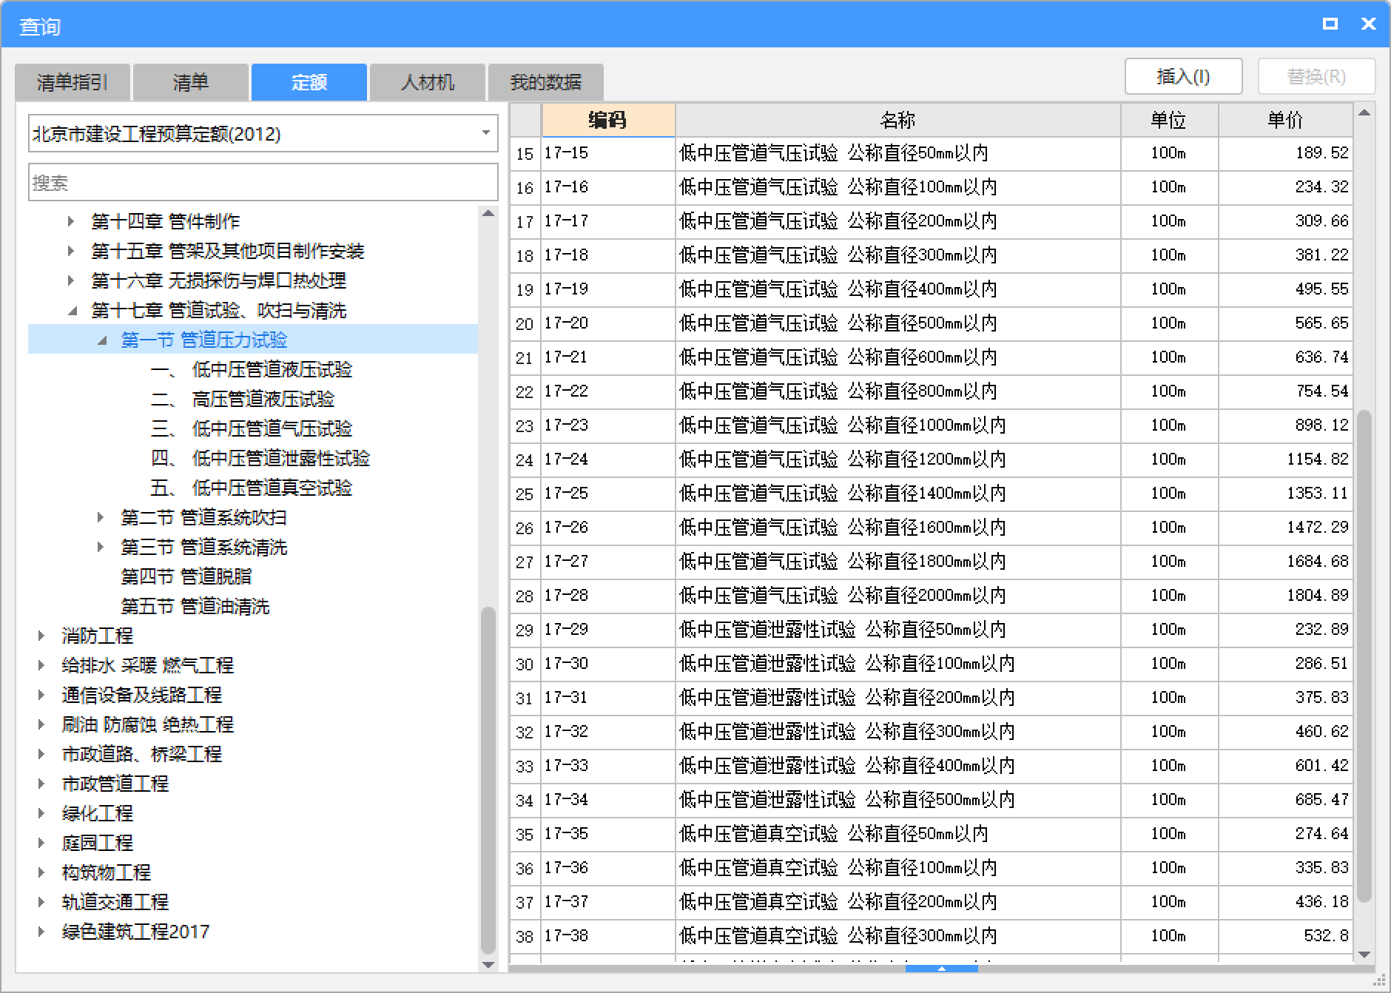The width and height of the screenshot is (1391, 993).
Task: Expand 通信设备及线路工程 arrow
Action: [x=41, y=695]
